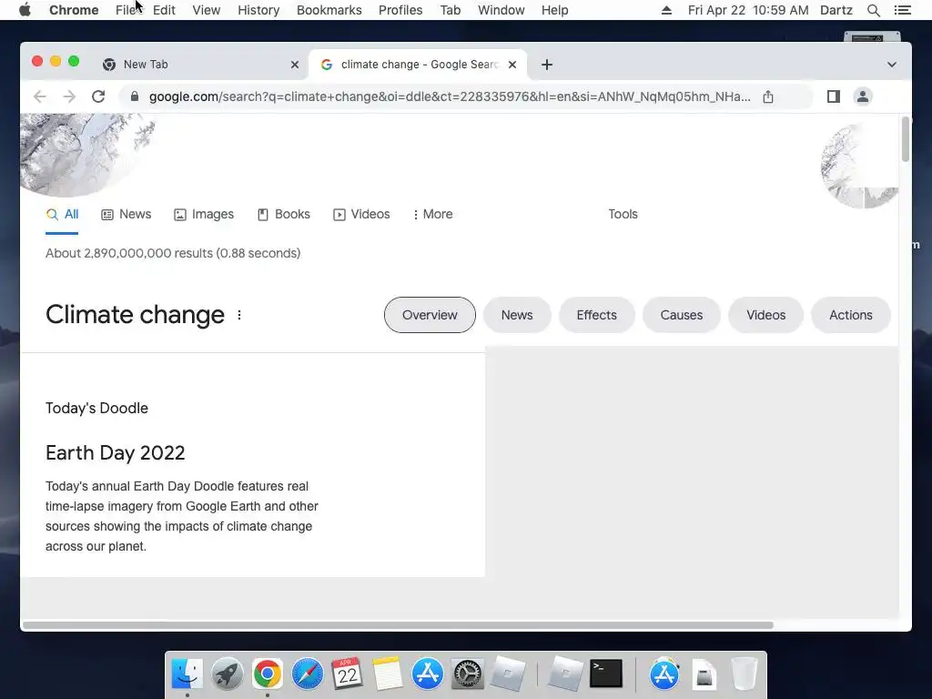Click the Today's Doodle label
The image size is (932, 699).
tap(96, 409)
